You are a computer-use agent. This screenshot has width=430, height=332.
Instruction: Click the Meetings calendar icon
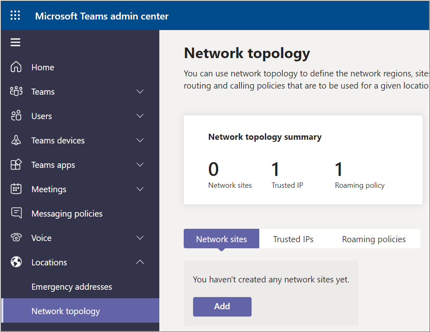[16, 189]
